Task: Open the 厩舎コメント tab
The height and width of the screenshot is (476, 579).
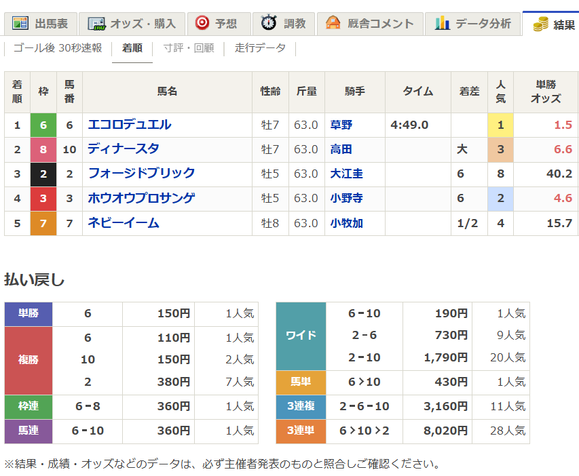Action: 370,24
